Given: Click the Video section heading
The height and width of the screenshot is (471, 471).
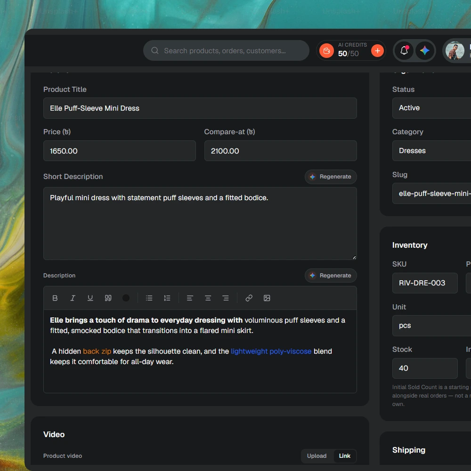Looking at the screenshot, I should coord(54,434).
